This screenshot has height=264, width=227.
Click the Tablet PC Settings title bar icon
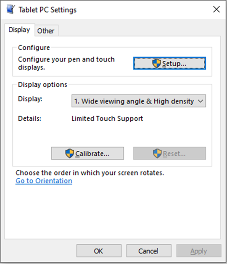(10, 9)
